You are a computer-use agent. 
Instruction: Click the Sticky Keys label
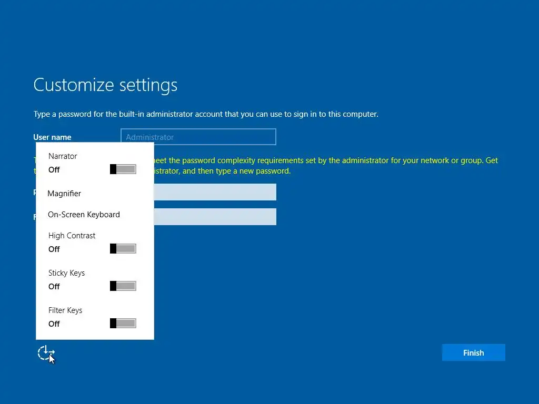pyautogui.click(x=66, y=273)
